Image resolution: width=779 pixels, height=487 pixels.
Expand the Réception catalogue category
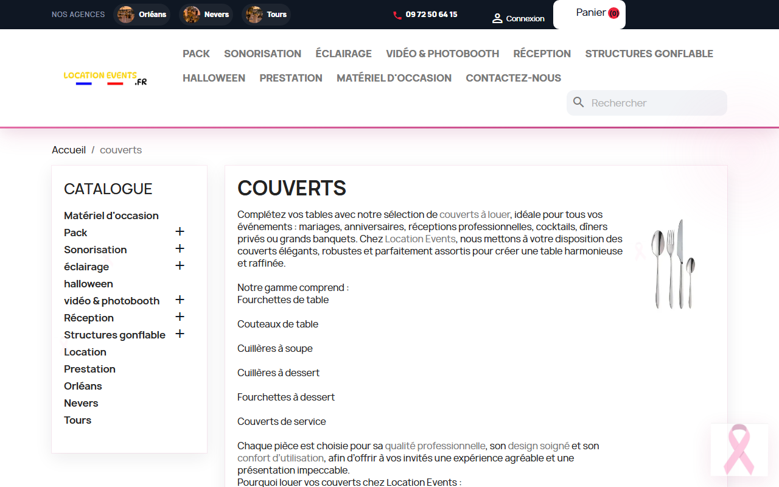point(180,317)
